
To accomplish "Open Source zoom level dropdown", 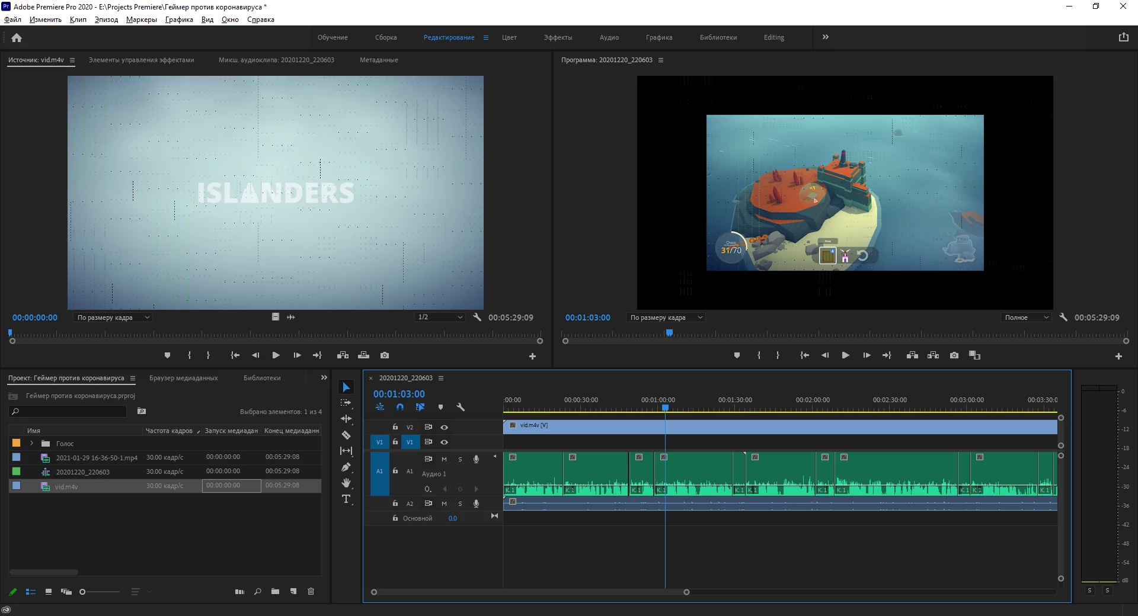I will click(x=113, y=317).
